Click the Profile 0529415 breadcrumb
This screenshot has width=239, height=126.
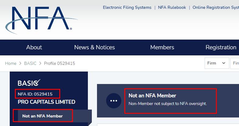click(x=60, y=63)
